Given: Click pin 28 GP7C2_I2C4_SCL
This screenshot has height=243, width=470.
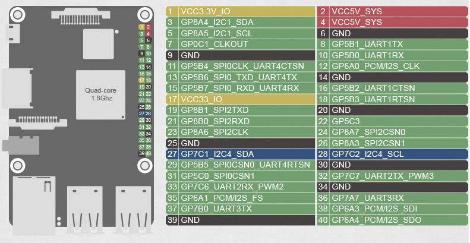Looking at the screenshot, I should (392, 154).
